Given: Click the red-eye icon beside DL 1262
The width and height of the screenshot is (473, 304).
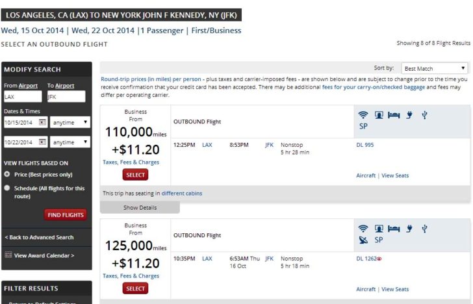Looking at the screenshot, I should click(x=379, y=259).
